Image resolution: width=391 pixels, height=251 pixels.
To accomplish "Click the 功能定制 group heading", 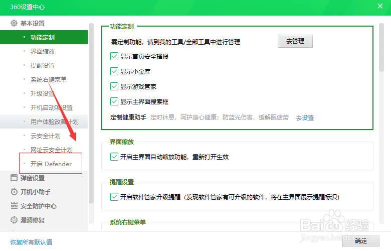I will (x=122, y=26).
